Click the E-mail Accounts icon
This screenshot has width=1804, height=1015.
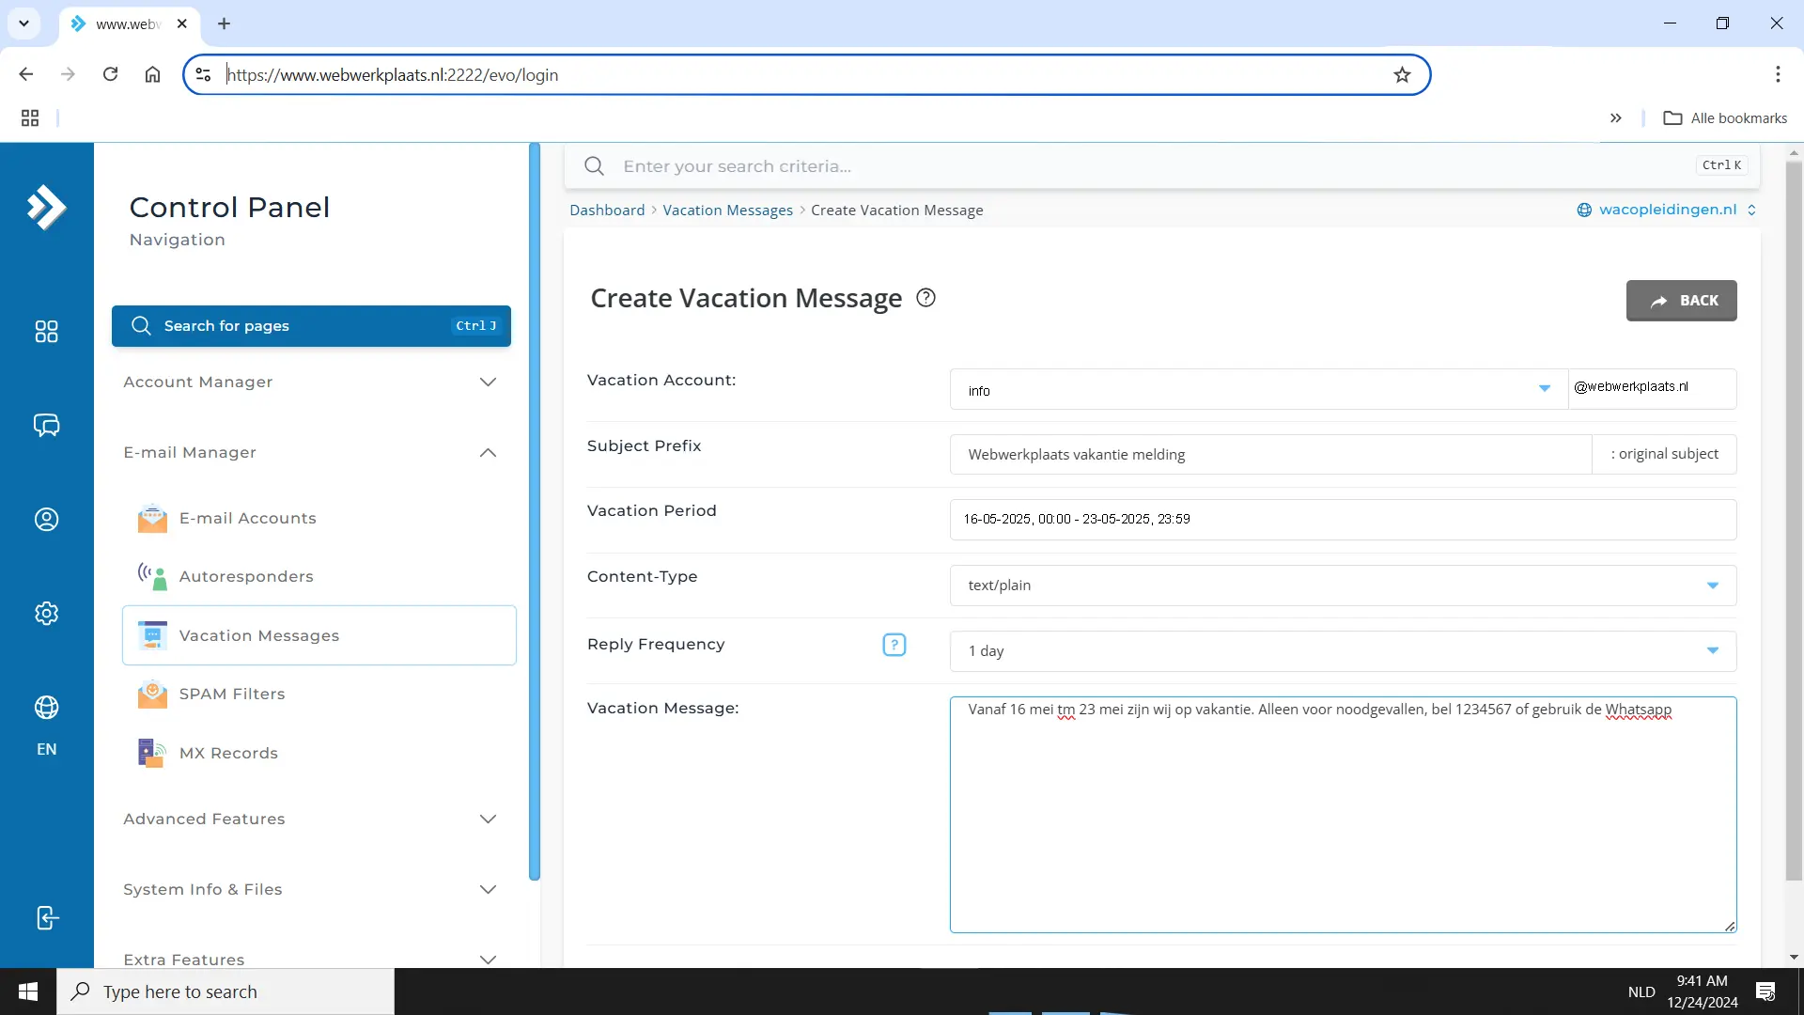(152, 518)
